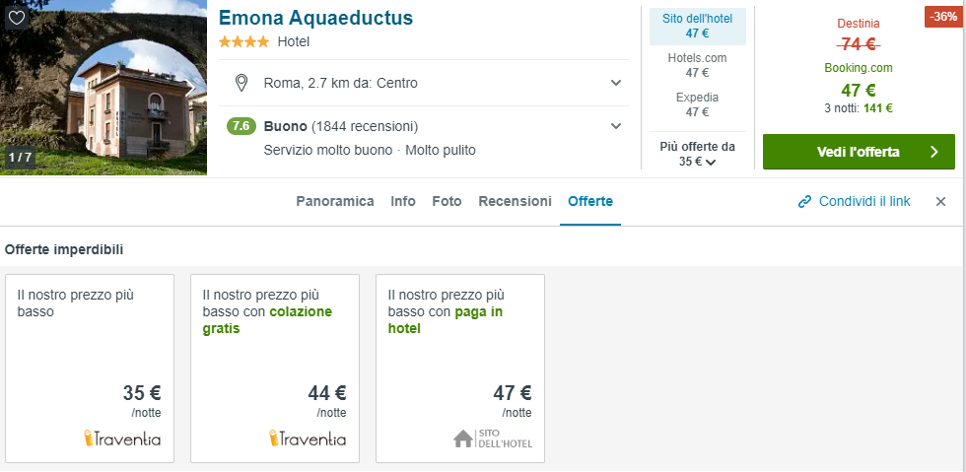Open the Info tab
The width and height of the screenshot is (966, 472).
pyautogui.click(x=403, y=201)
